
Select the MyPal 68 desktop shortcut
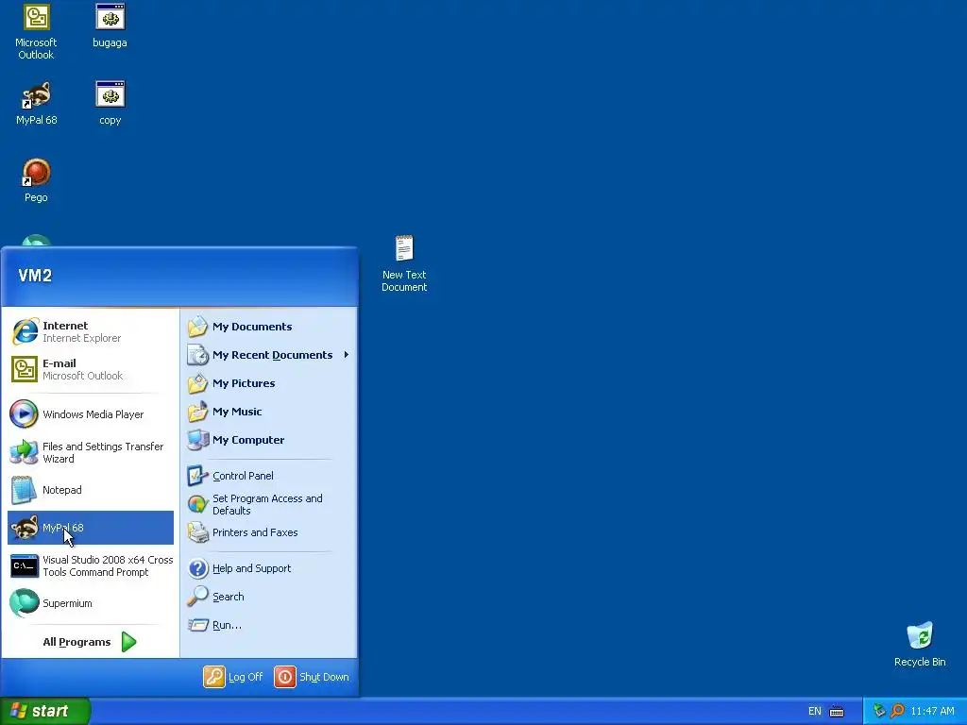pos(36,104)
